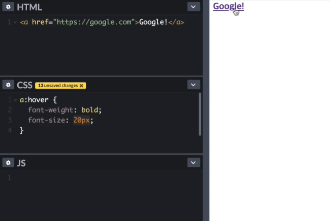Click the closing brace on CSS line 4
The image size is (330, 221).
tap(21, 131)
